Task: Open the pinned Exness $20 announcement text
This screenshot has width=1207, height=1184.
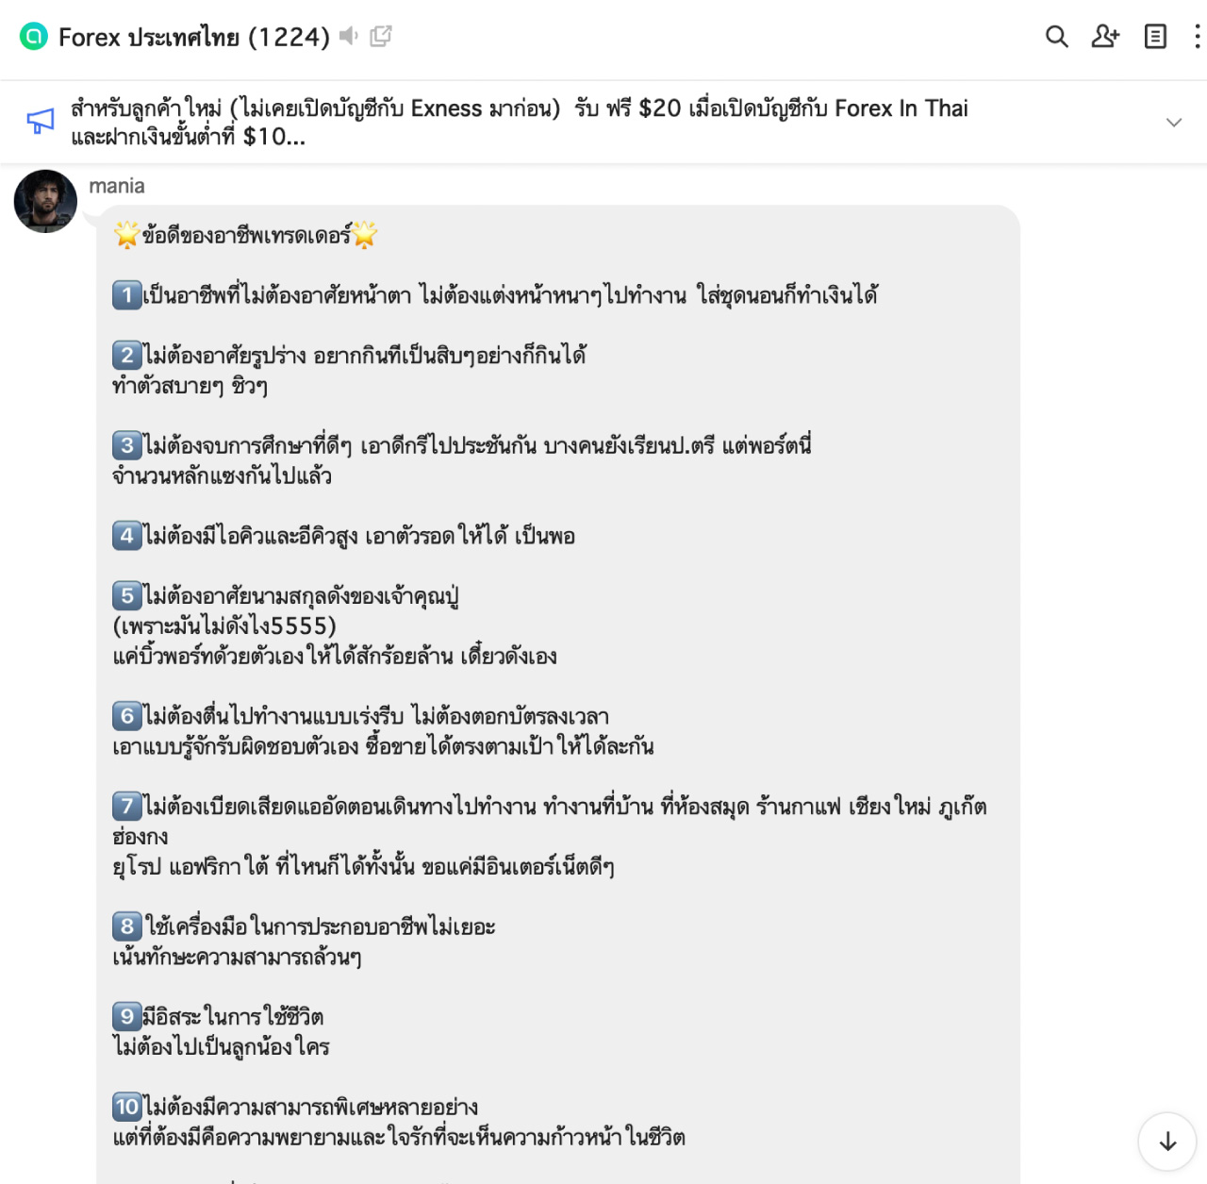Action: pos(520,123)
